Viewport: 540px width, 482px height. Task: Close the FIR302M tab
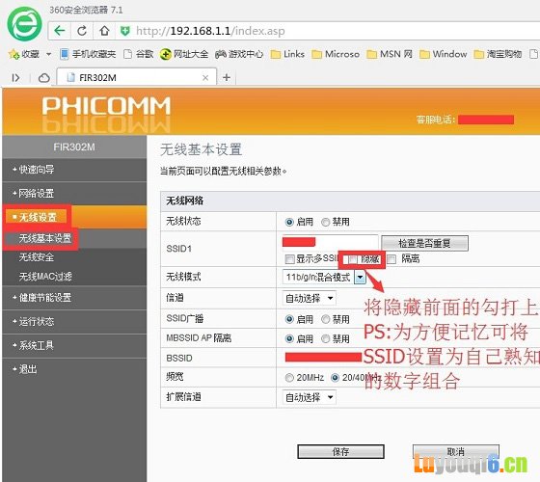pos(205,78)
